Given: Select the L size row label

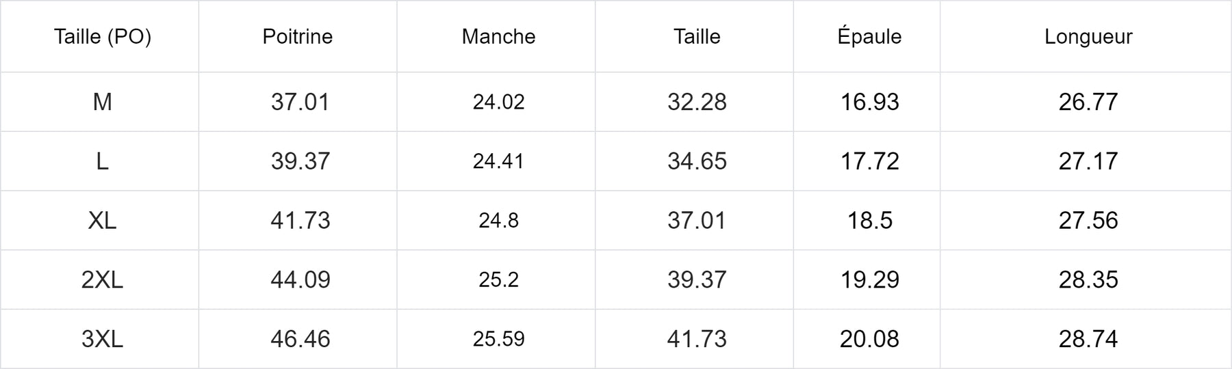Looking at the screenshot, I should [x=103, y=161].
